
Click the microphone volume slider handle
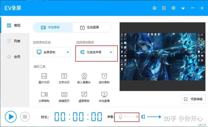[x=137, y=117]
